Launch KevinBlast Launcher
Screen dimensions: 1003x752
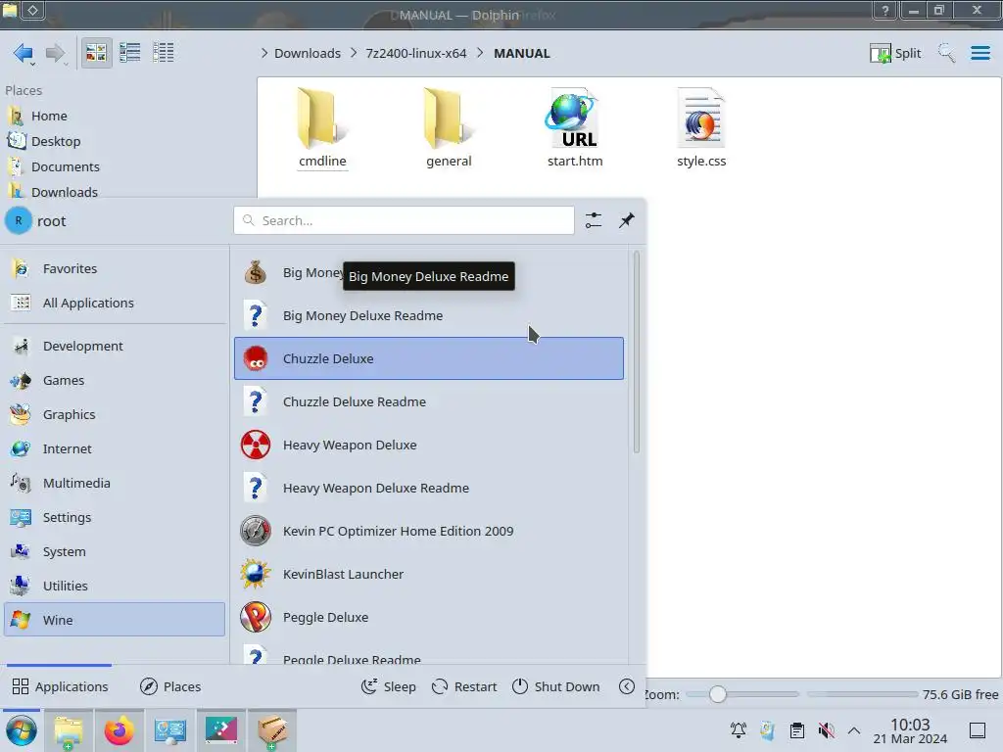(x=429, y=574)
